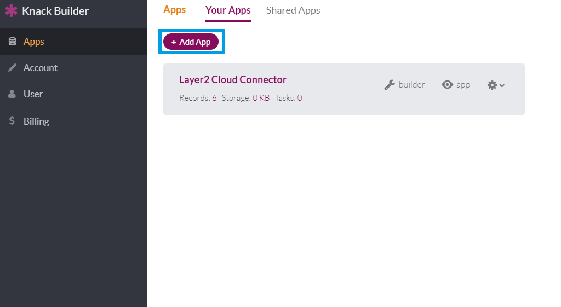561x307 pixels.
Task: Click the orange Apps heading
Action: click(x=174, y=10)
